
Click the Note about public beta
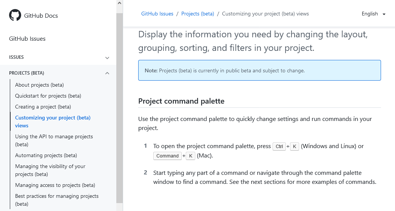pos(259,70)
